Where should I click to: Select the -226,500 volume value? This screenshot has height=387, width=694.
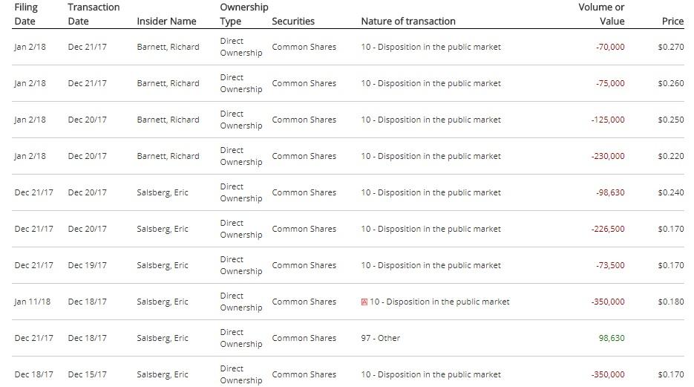(608, 230)
